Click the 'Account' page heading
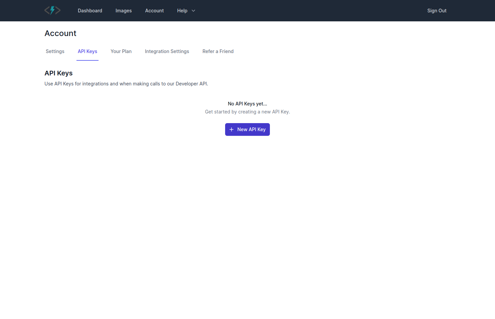This screenshot has width=495, height=319. pos(60,33)
